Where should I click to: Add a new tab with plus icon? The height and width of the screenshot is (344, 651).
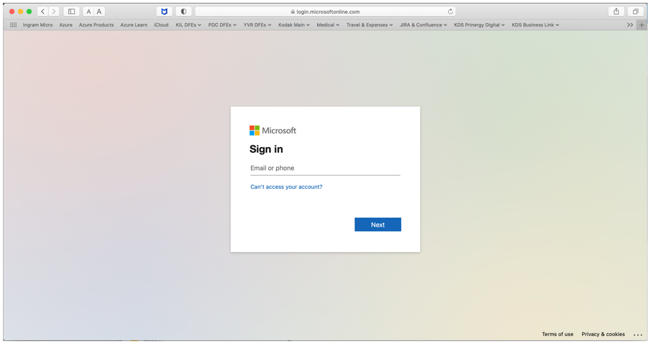click(641, 25)
